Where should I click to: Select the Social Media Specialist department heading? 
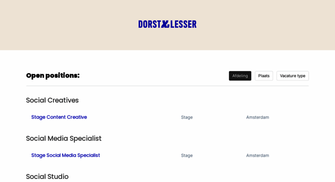[x=64, y=139]
